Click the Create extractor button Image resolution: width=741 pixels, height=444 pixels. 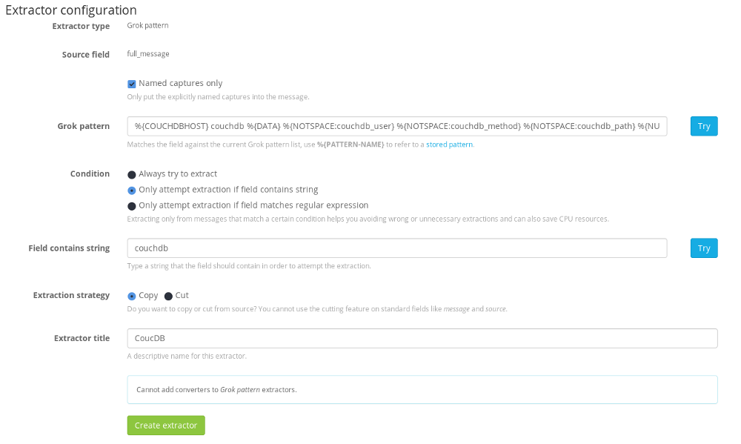pos(166,425)
